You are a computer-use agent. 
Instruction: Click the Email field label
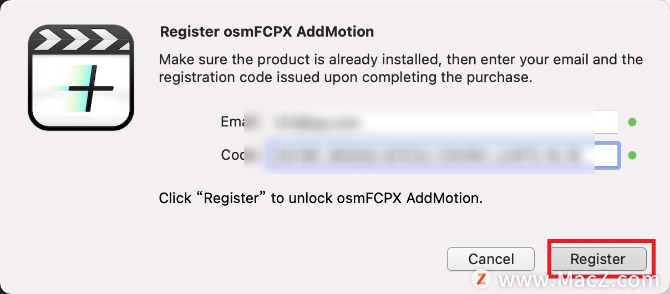coord(233,122)
